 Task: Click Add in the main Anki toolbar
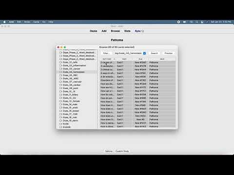coord(104,31)
